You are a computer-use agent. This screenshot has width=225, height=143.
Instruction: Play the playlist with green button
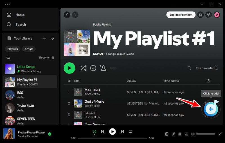(69, 68)
